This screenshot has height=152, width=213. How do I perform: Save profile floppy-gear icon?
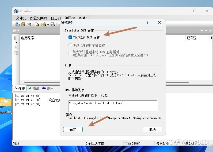52,25
